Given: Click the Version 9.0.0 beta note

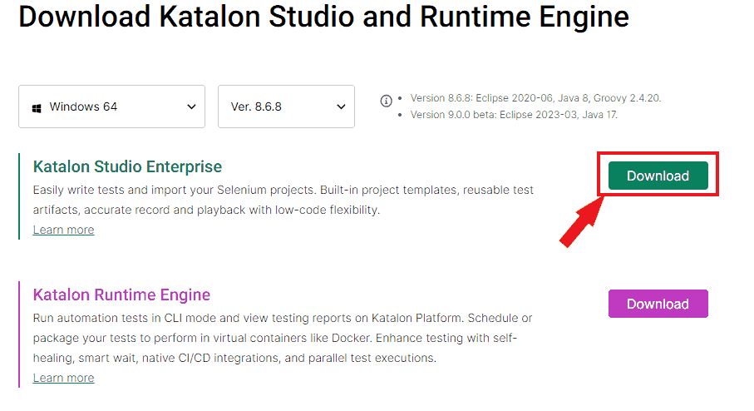Looking at the screenshot, I should [514, 115].
